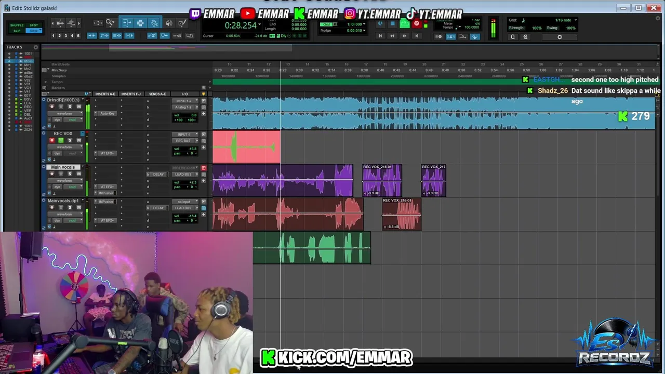665x374 pixels.
Task: Select BGV track in Tracks list
Action: point(28,99)
